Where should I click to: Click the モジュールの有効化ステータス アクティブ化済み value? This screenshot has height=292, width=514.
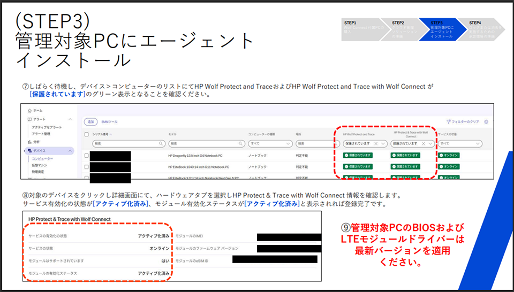pyautogui.click(x=154, y=273)
